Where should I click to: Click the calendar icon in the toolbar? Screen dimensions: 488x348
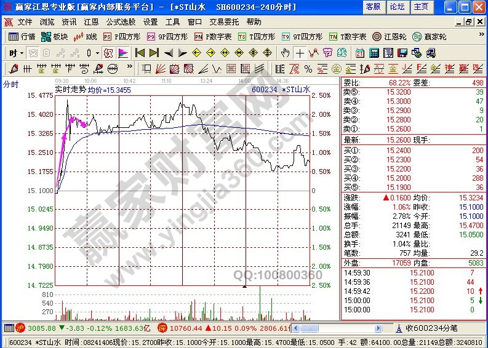[360, 53]
